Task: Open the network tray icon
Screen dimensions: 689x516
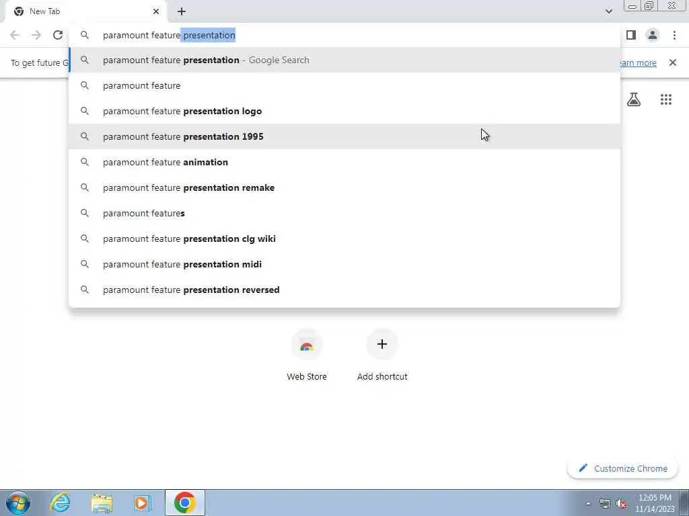Action: click(x=605, y=503)
